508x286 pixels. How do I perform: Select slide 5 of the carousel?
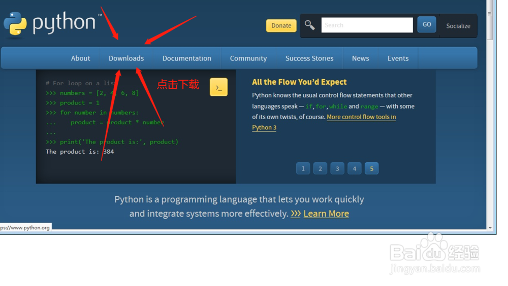point(372,168)
